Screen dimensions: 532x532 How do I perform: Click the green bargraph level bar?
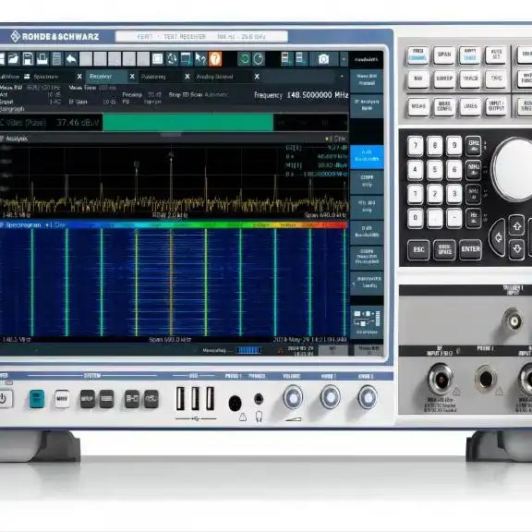tap(187, 123)
